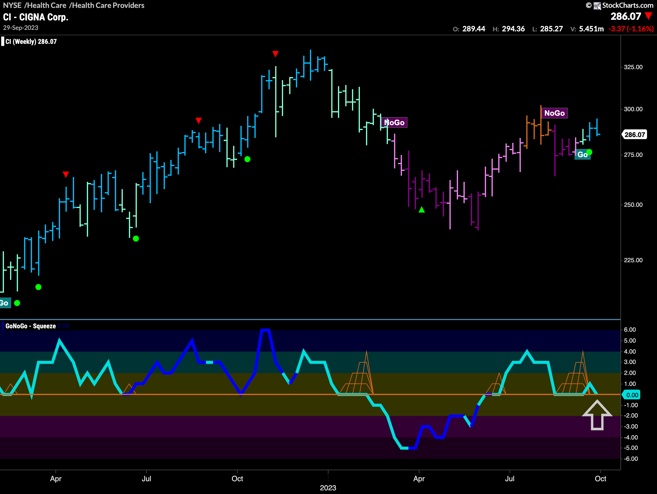
Task: Click the purple NoGo label near 300.00
Action: [x=554, y=113]
